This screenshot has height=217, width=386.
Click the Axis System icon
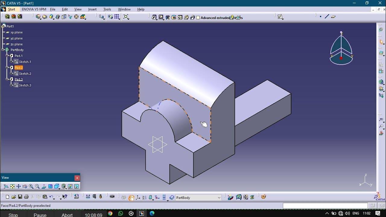point(138,197)
